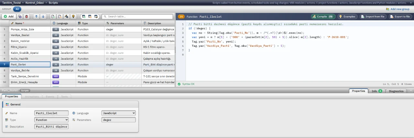Open the Type dropdown Function
Screen dimensions: 414x138
click(51, 120)
